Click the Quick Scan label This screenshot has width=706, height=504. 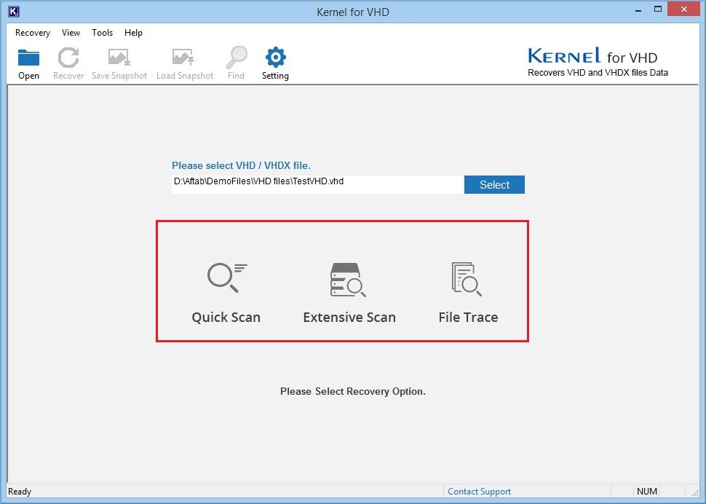[226, 318]
